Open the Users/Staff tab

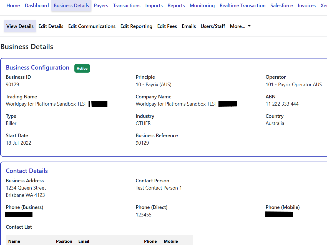pyautogui.click(x=213, y=26)
